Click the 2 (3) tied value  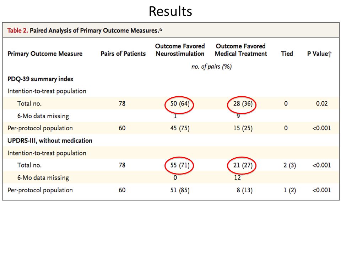tap(289, 165)
